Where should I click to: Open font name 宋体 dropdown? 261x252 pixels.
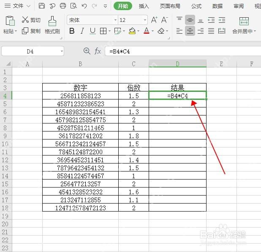(115, 20)
